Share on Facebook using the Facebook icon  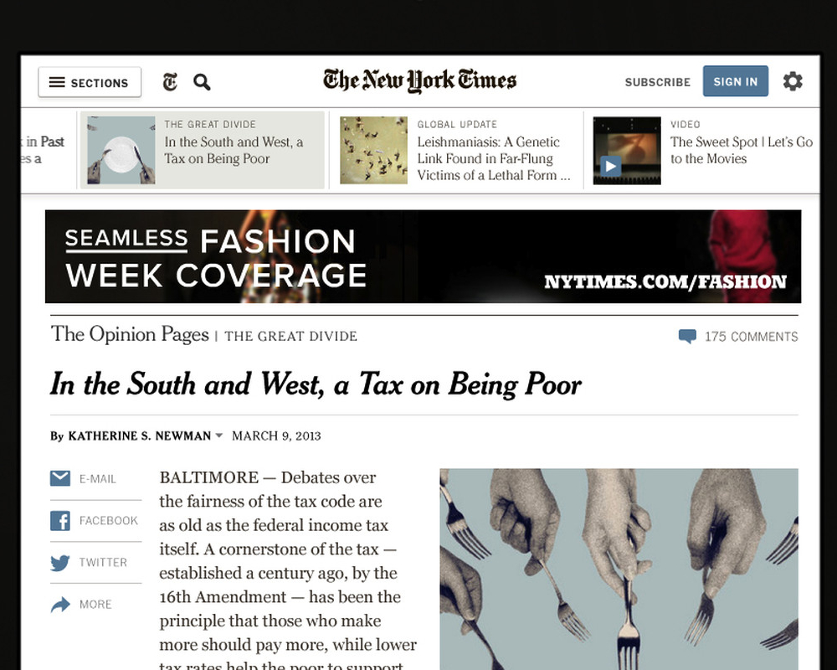point(60,520)
